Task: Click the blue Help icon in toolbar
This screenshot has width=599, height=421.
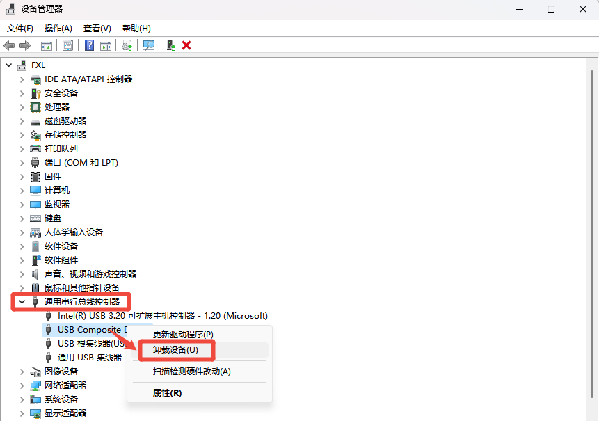Action: [89, 45]
